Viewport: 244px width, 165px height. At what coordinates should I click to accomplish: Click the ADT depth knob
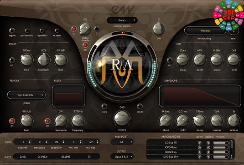click(199, 60)
